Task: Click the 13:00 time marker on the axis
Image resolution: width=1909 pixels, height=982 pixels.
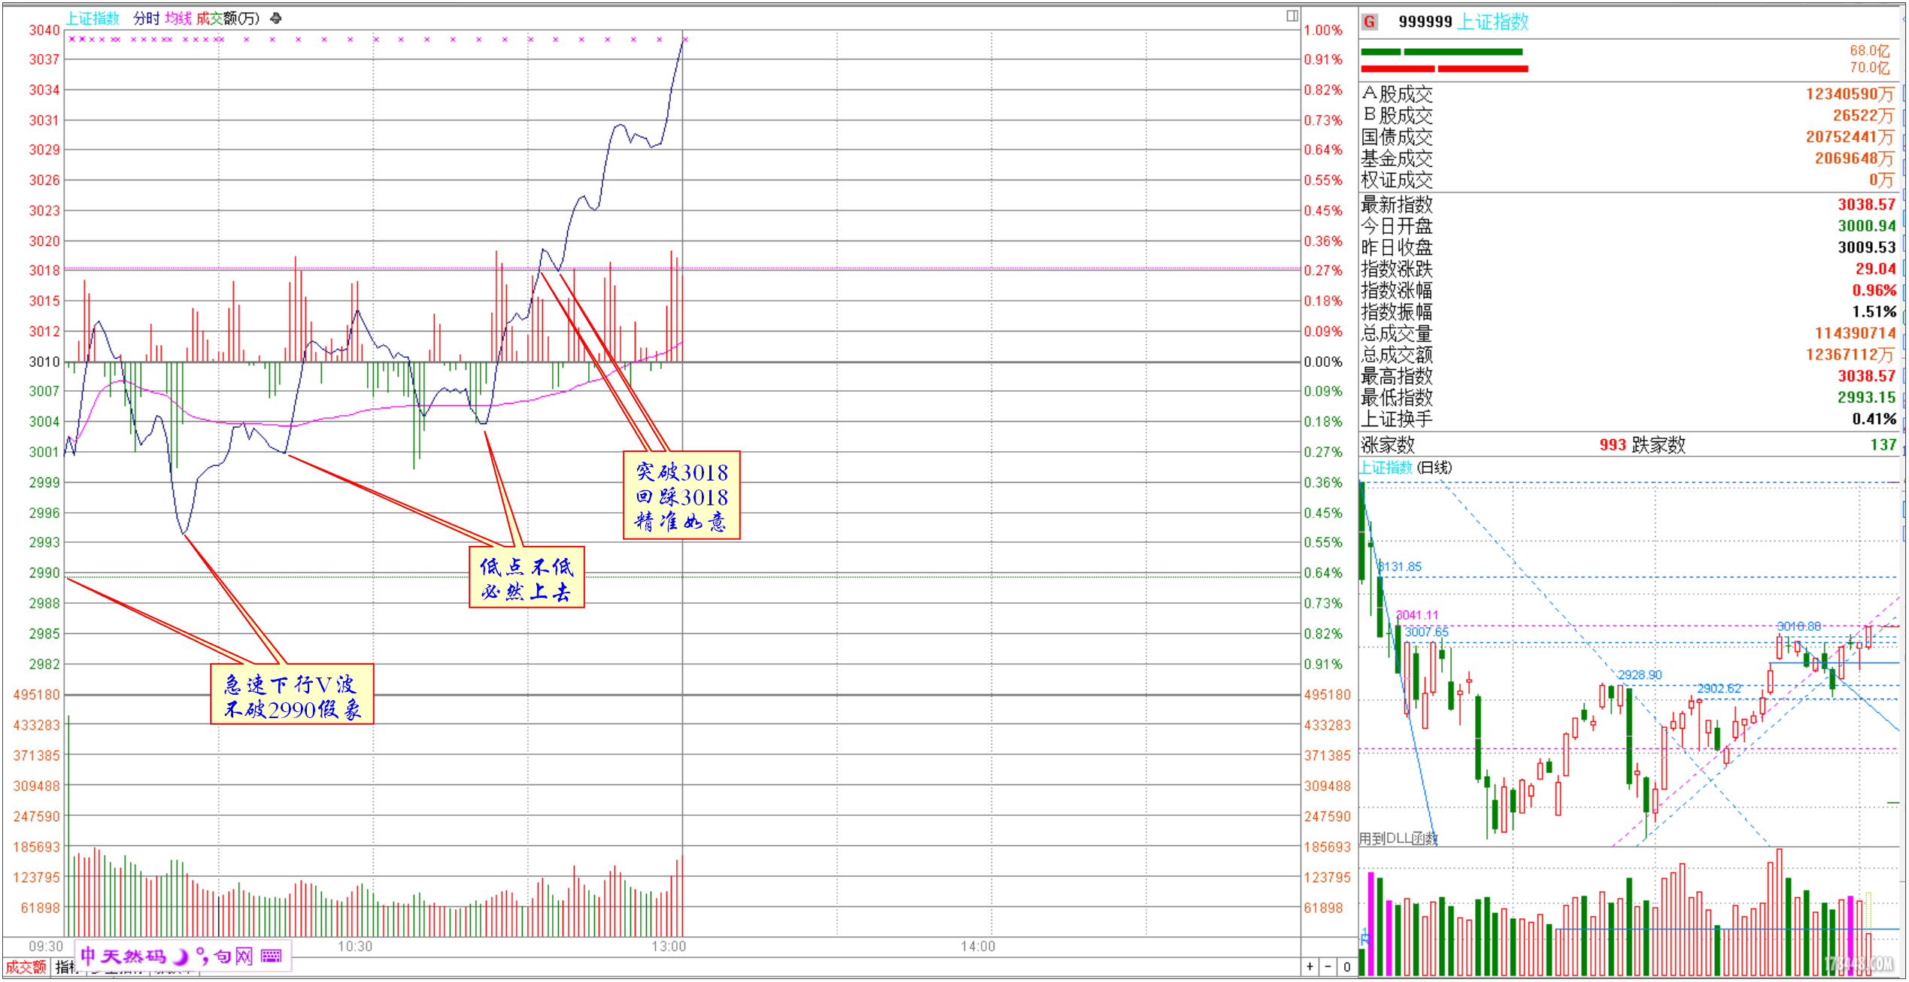Action: click(x=669, y=946)
